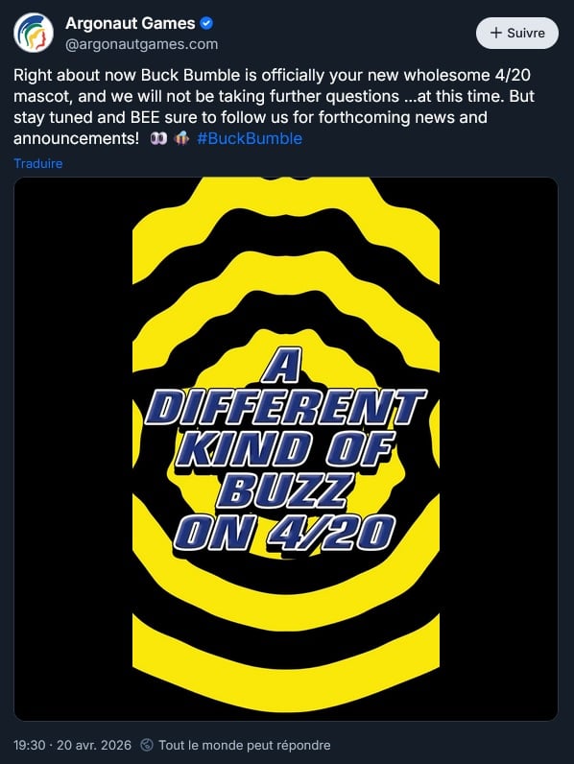The image size is (574, 764).
Task: Select the "Tout le monde peut répondre" label
Action: coord(245,745)
